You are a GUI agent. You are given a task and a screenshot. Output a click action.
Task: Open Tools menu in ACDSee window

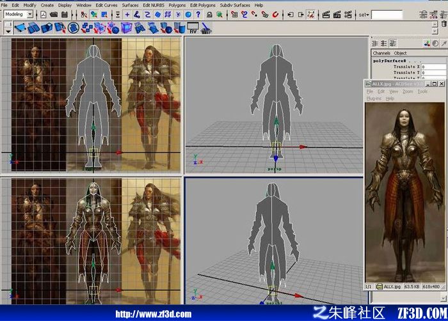(422, 91)
